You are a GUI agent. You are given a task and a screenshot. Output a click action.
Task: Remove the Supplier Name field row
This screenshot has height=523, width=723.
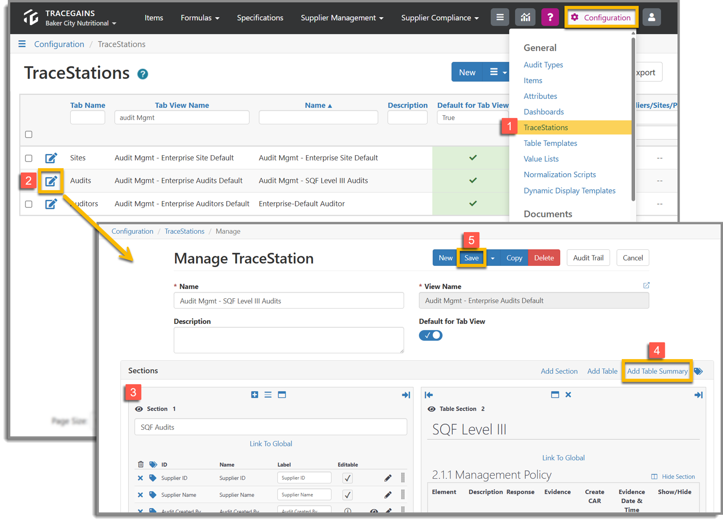coord(140,495)
